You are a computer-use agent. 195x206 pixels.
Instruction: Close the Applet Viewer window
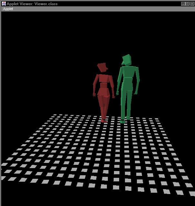click(x=192, y=4)
